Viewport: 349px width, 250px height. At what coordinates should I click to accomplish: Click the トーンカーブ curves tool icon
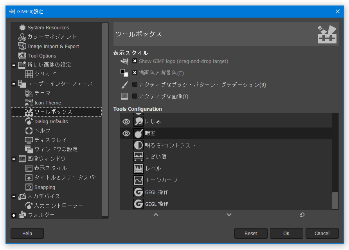139,180
